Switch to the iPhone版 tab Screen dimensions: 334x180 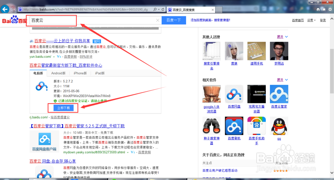pyautogui.click(x=80, y=73)
